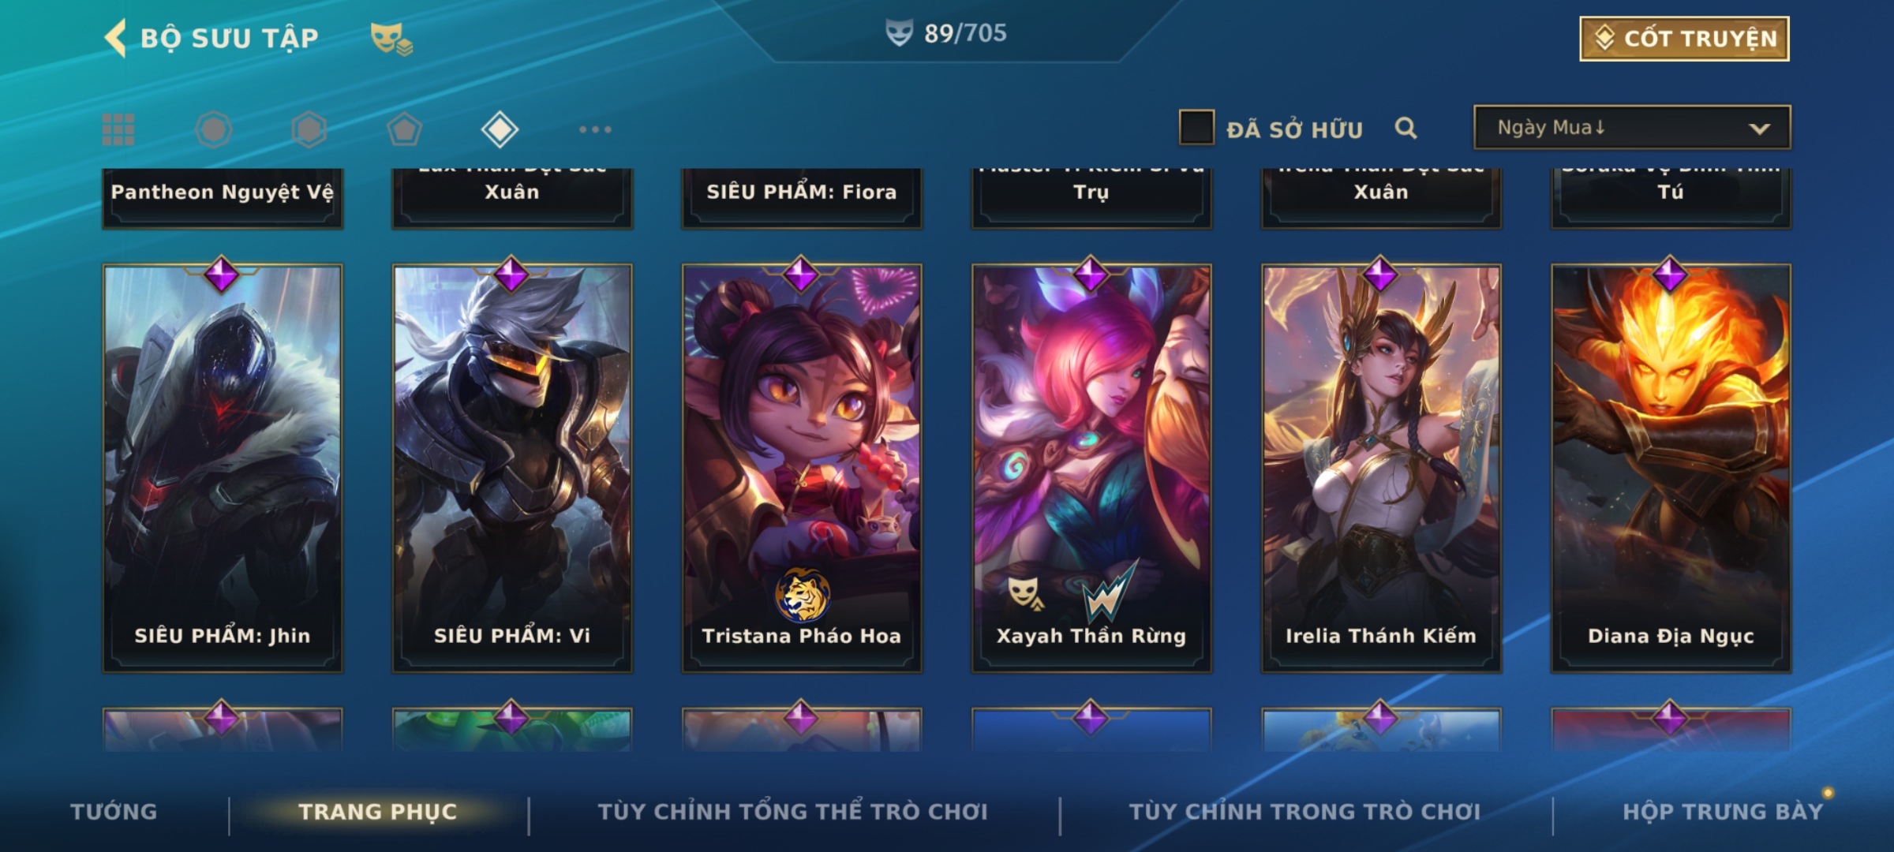Screen dimensions: 1894x852
Task: Toggle the Đã Sở Hữu checkbox
Action: pos(1196,128)
